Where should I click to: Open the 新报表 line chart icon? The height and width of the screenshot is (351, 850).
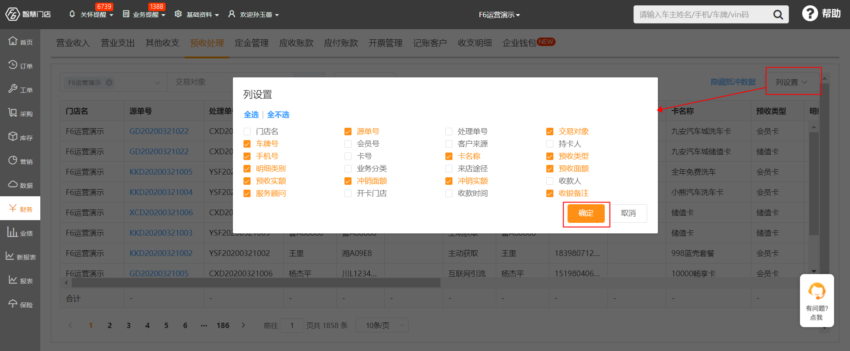(10, 256)
